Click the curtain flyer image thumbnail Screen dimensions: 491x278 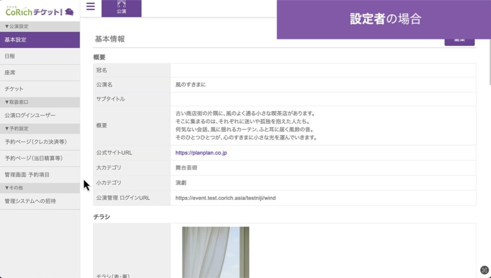(215, 252)
